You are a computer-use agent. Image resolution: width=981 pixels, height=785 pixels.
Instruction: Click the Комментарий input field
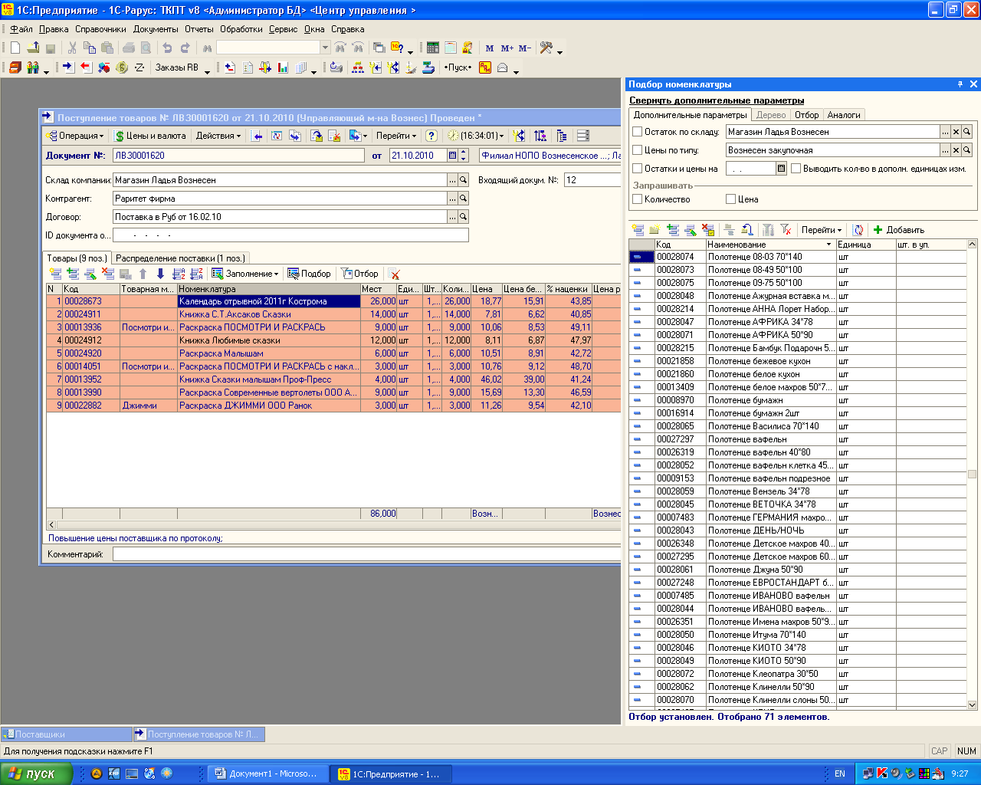coord(366,554)
